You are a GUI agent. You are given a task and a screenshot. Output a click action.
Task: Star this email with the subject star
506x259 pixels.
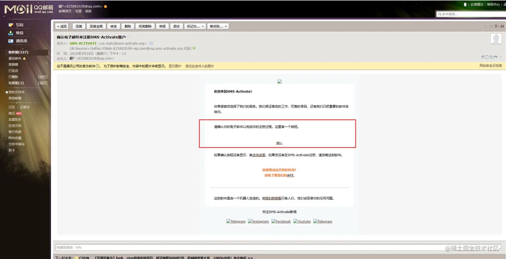click(x=129, y=37)
